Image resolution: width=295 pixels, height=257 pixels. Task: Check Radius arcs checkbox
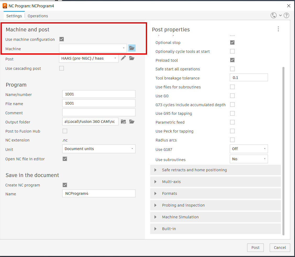(232, 140)
